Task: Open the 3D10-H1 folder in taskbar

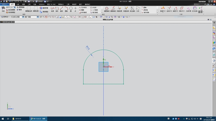Action: pyautogui.click(x=17, y=119)
